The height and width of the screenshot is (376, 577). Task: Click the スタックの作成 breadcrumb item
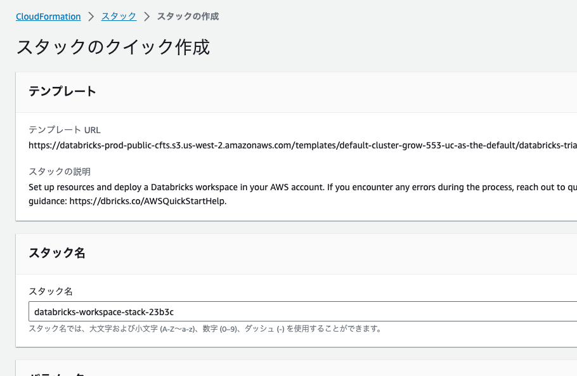186,16
